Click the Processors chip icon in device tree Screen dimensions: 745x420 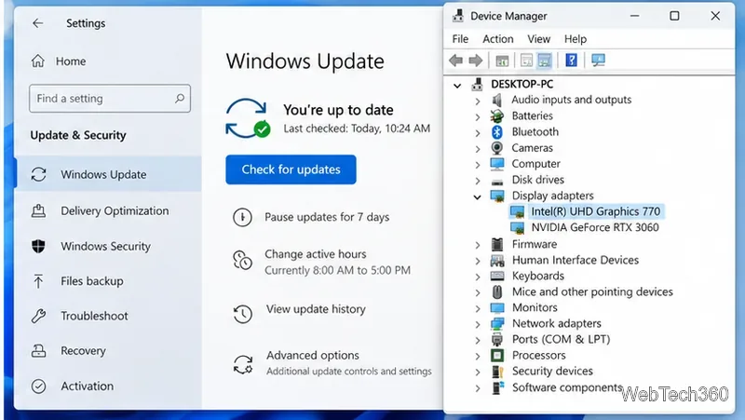tap(497, 356)
